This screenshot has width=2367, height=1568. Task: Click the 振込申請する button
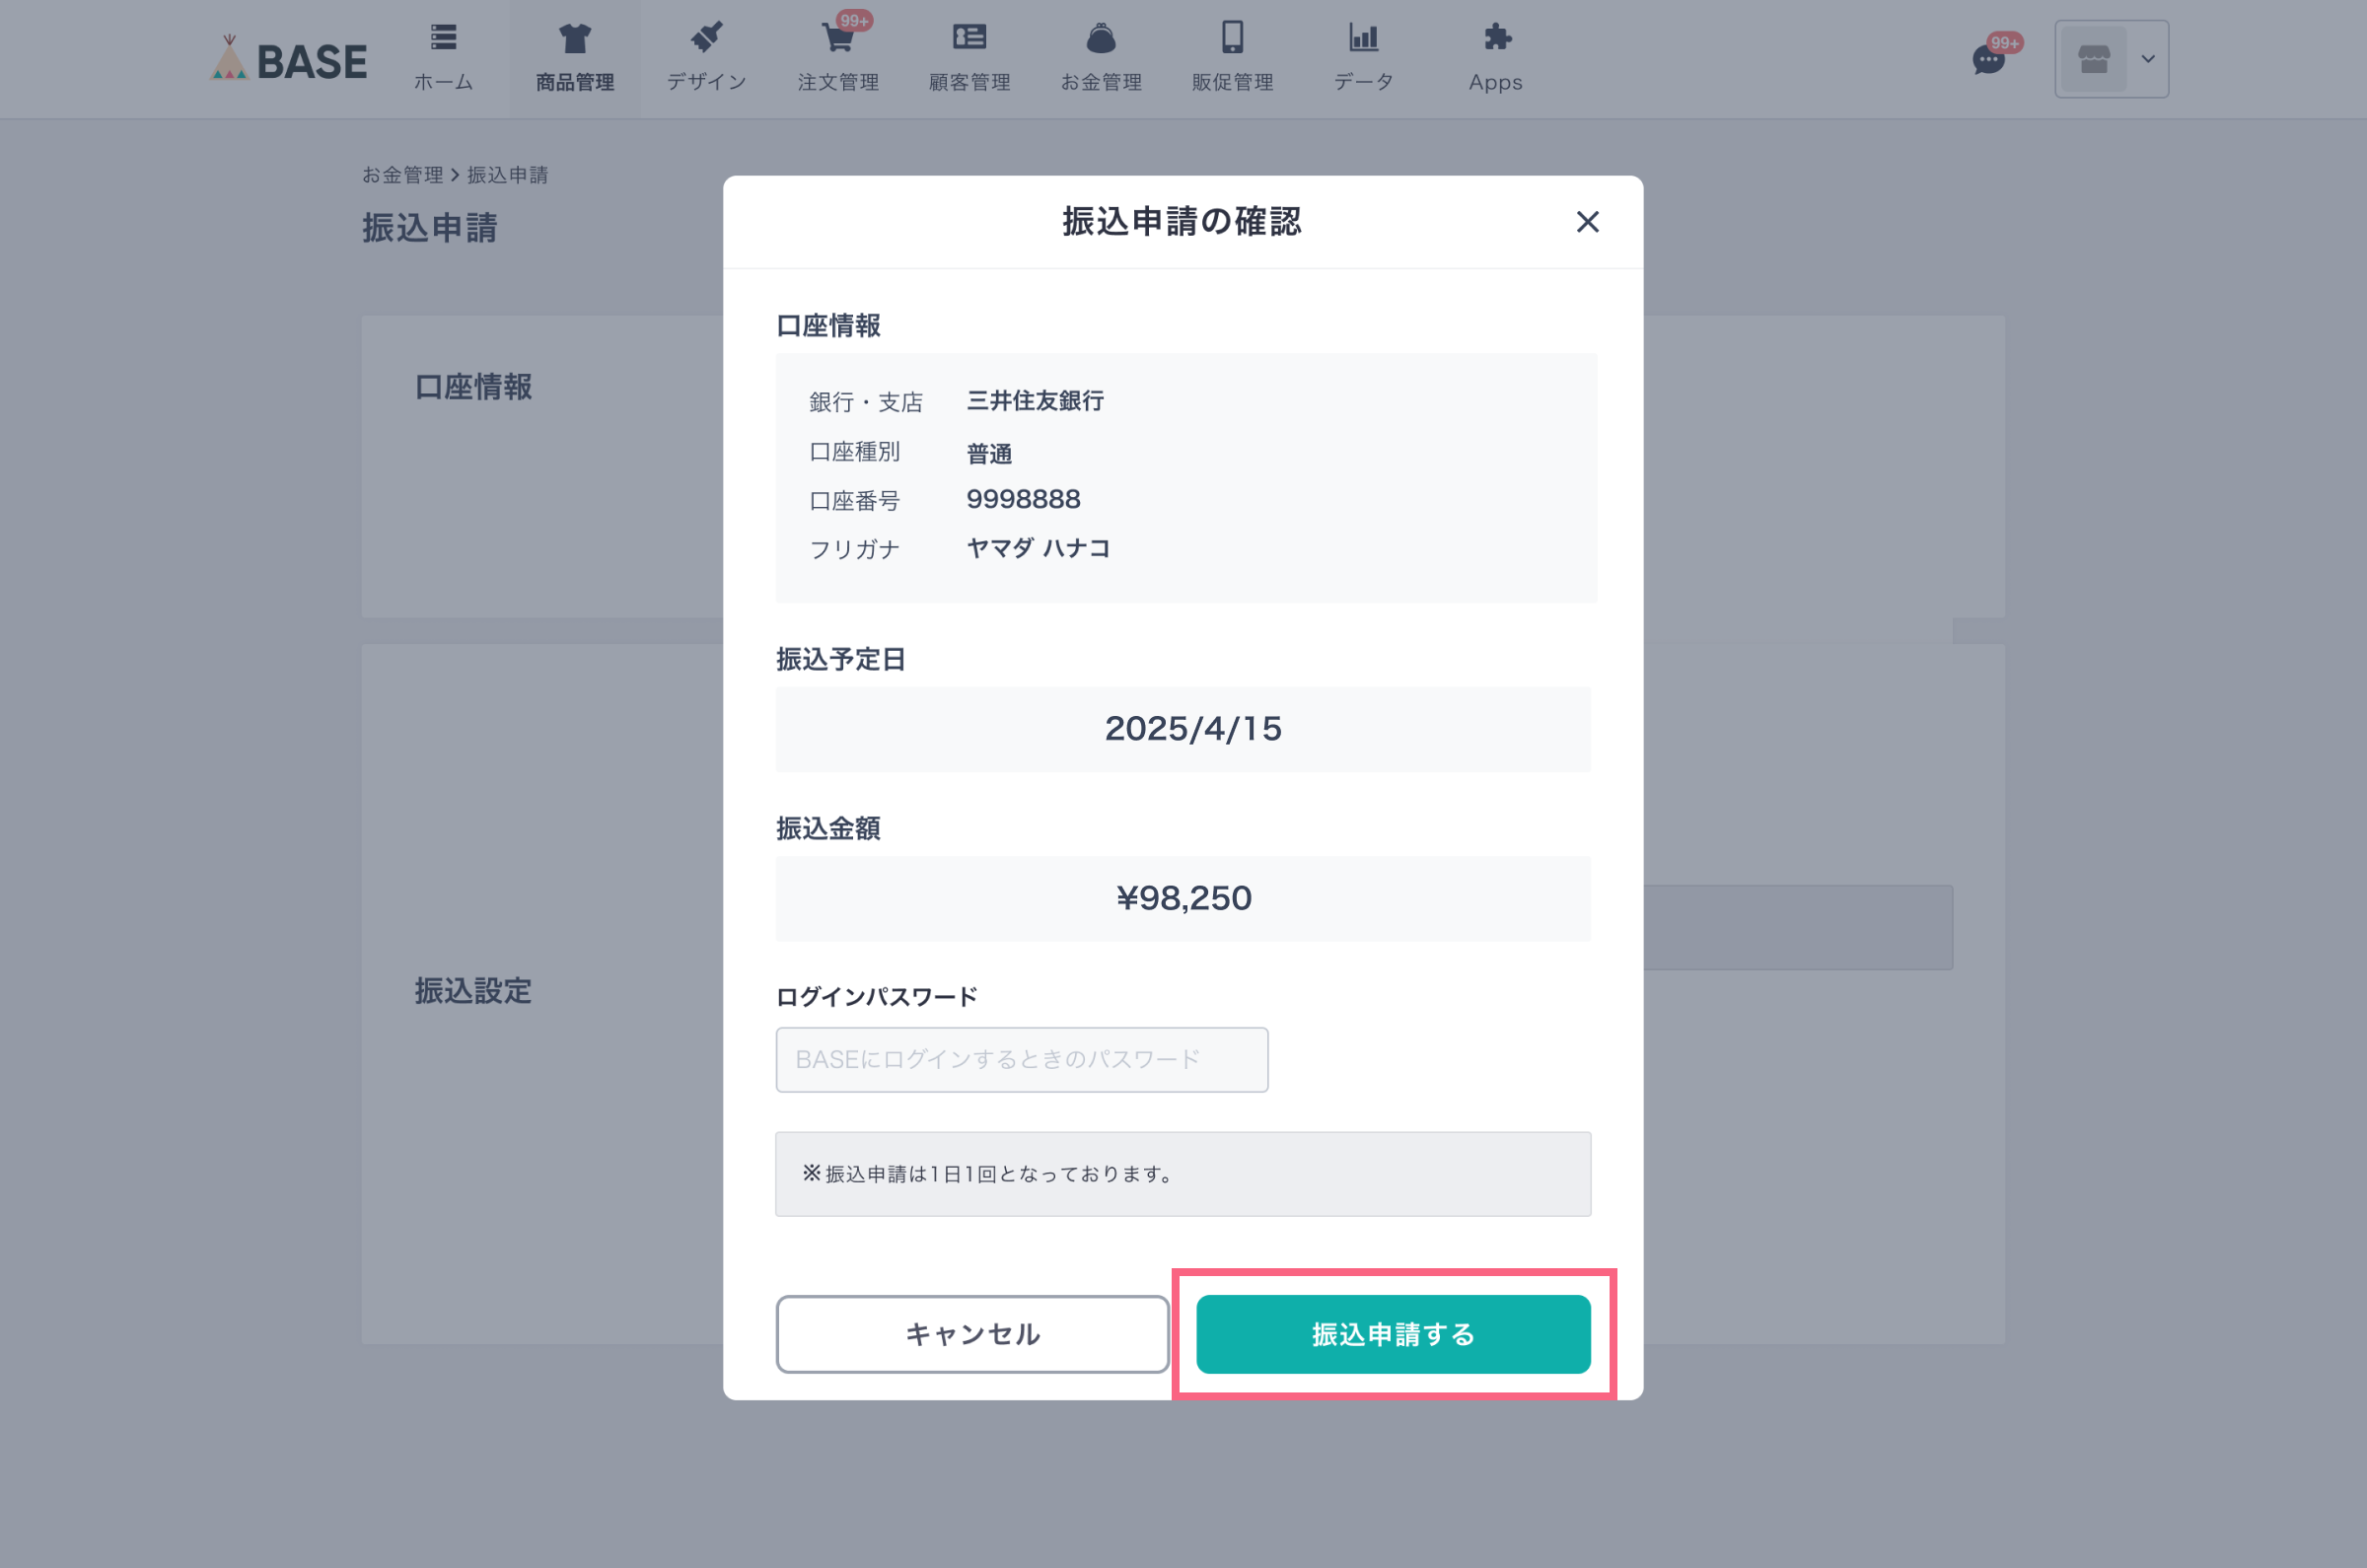click(1393, 1334)
